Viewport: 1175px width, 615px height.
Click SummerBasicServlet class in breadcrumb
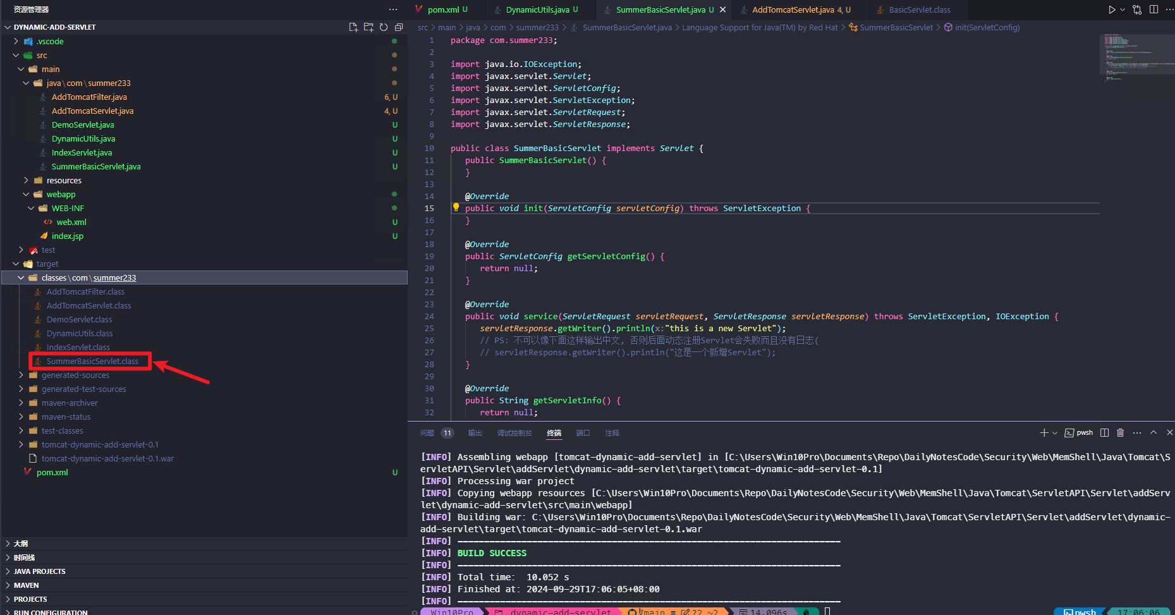pyautogui.click(x=896, y=27)
